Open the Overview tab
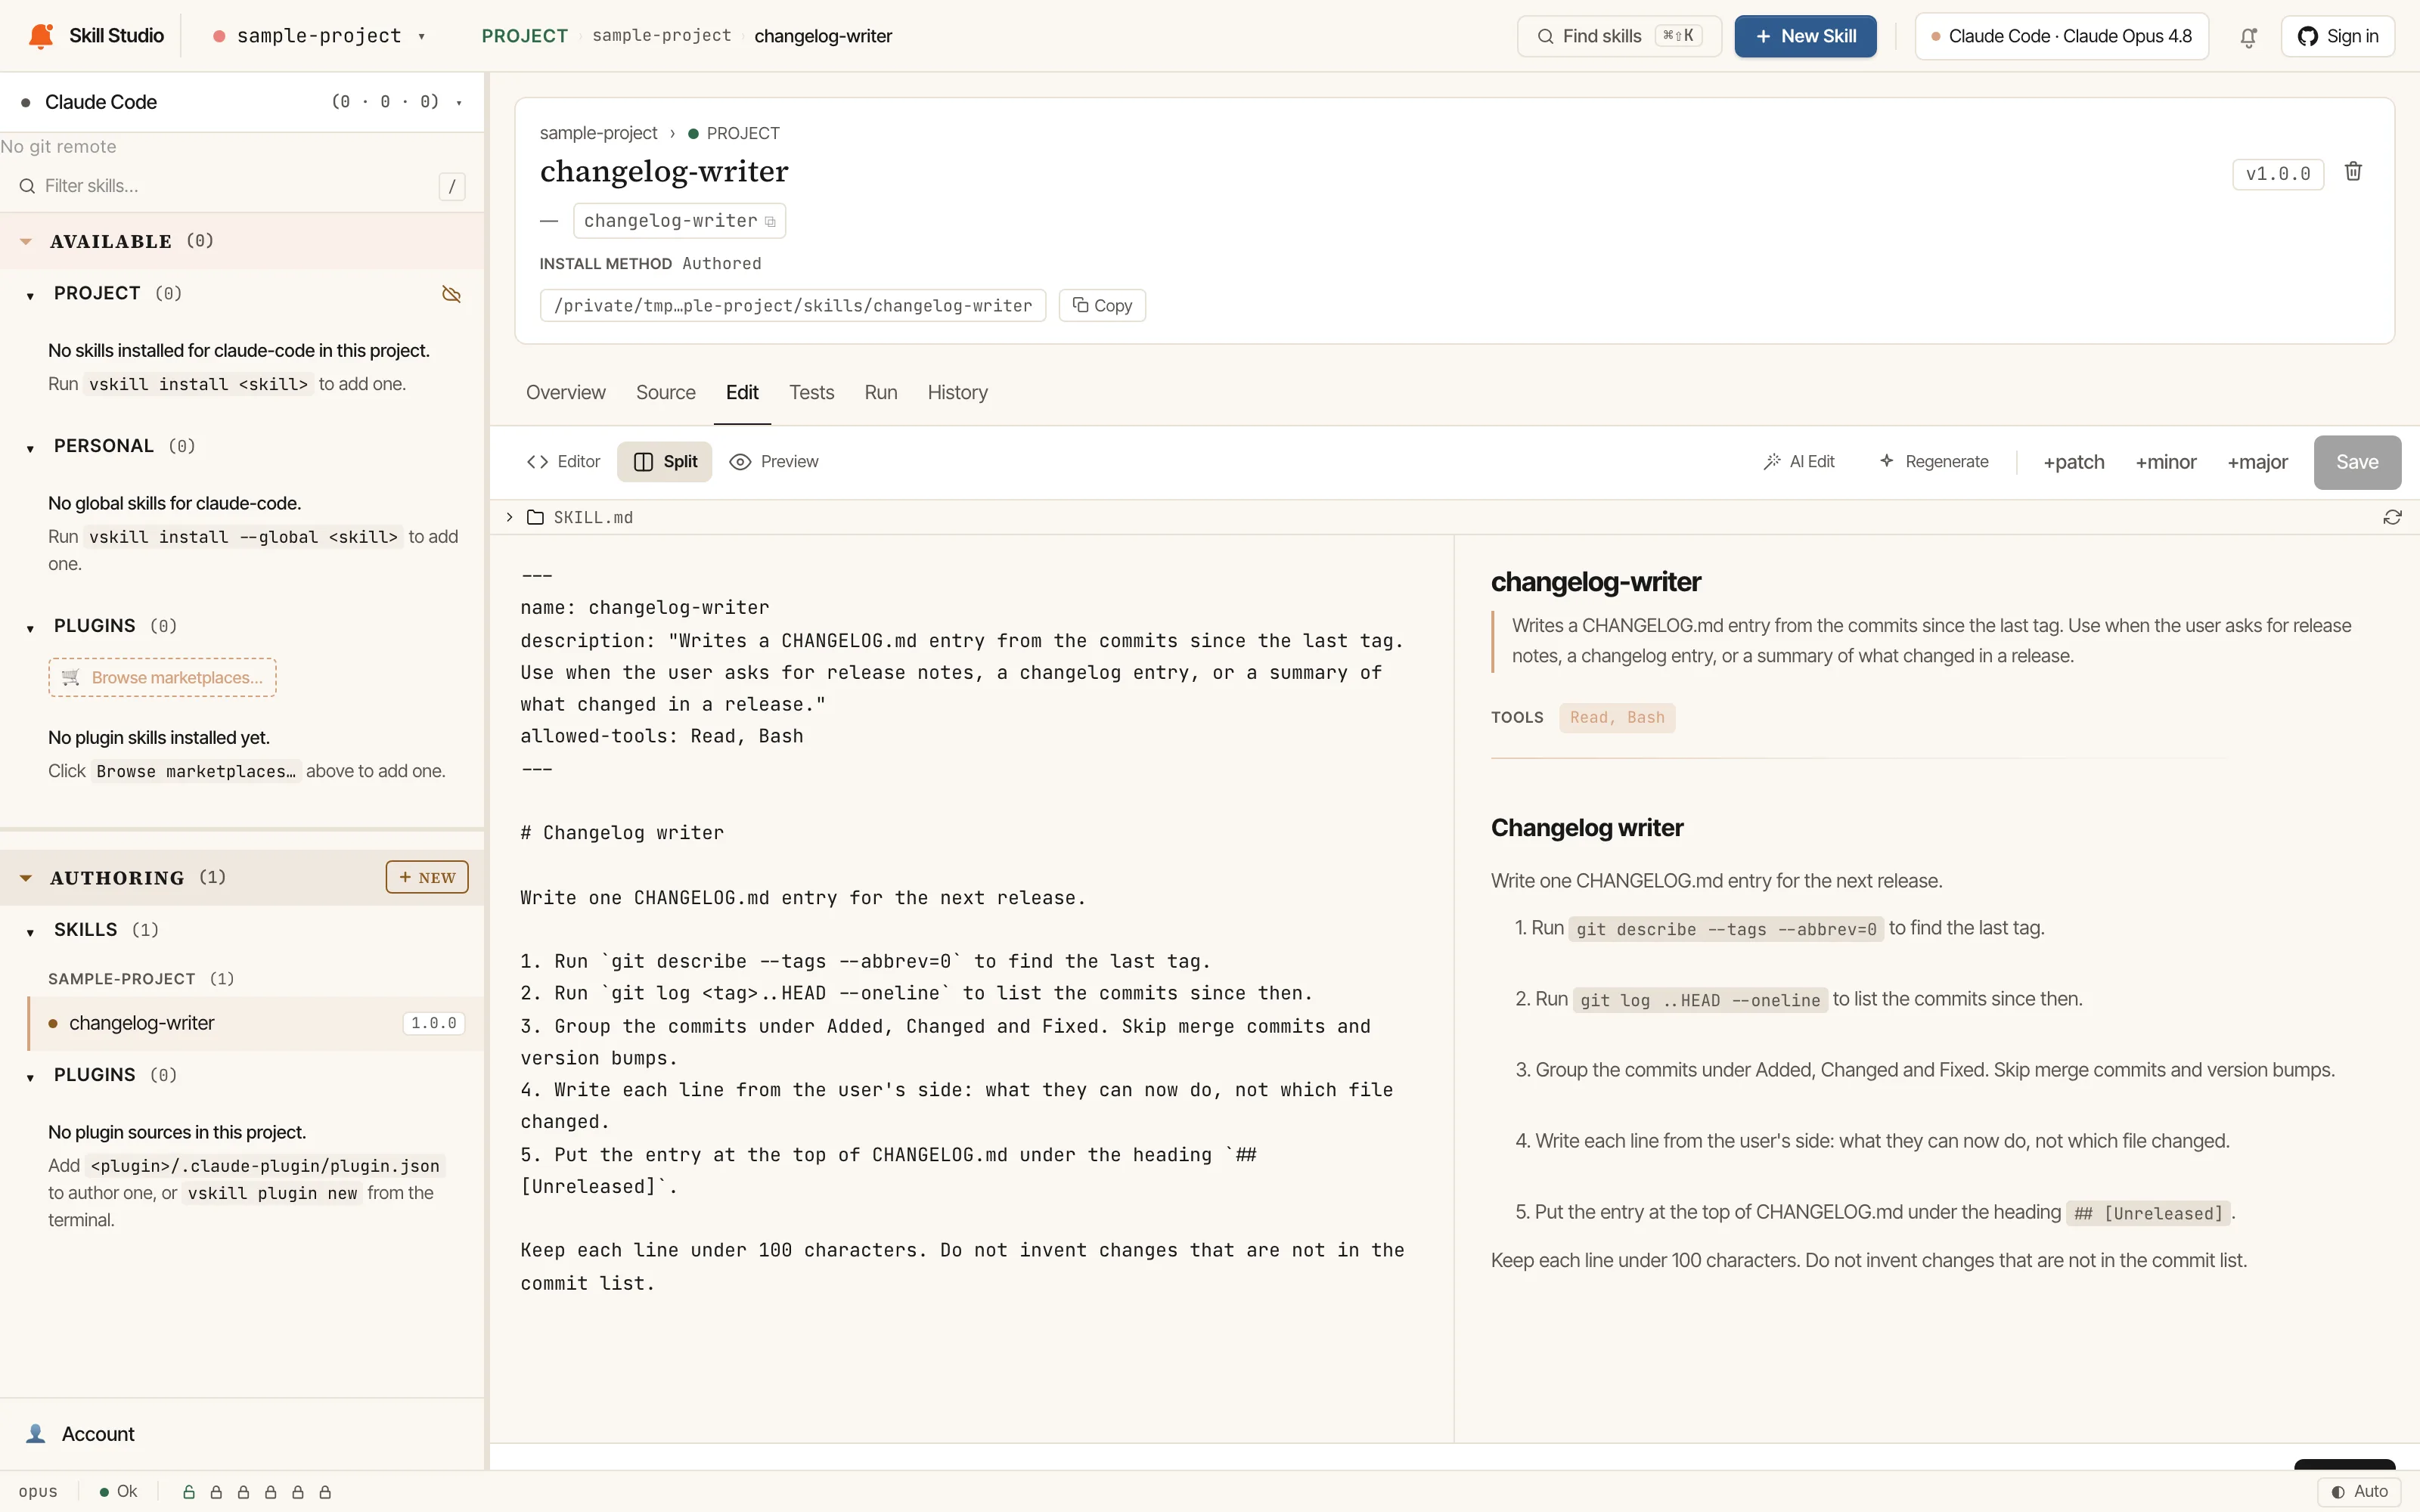The width and height of the screenshot is (2420, 1512). click(565, 392)
